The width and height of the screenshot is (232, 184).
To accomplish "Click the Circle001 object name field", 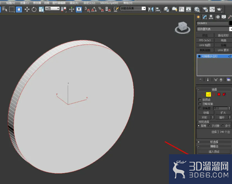I will click(212, 23).
